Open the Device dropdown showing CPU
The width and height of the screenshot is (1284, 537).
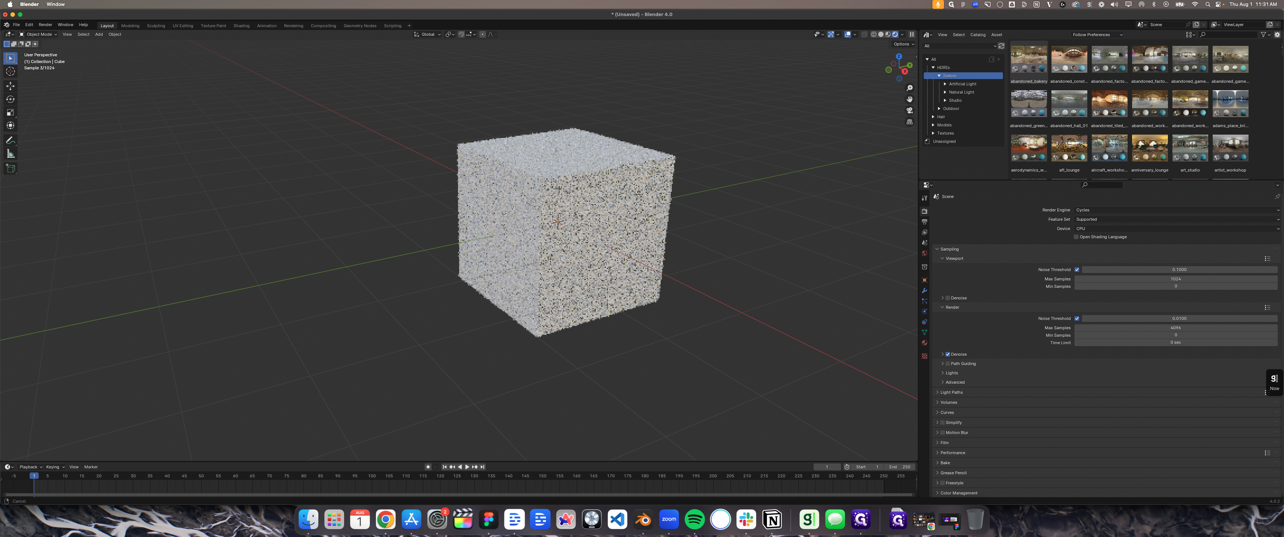1177,229
